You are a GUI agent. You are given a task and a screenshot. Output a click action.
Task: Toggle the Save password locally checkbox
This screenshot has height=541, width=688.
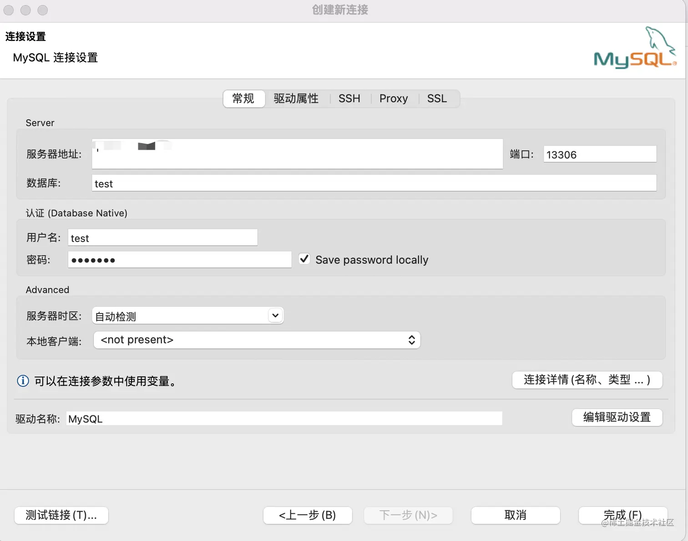click(304, 259)
